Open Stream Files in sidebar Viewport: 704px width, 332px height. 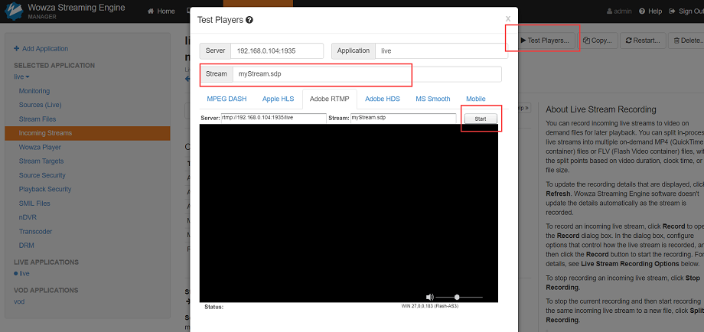tap(37, 119)
